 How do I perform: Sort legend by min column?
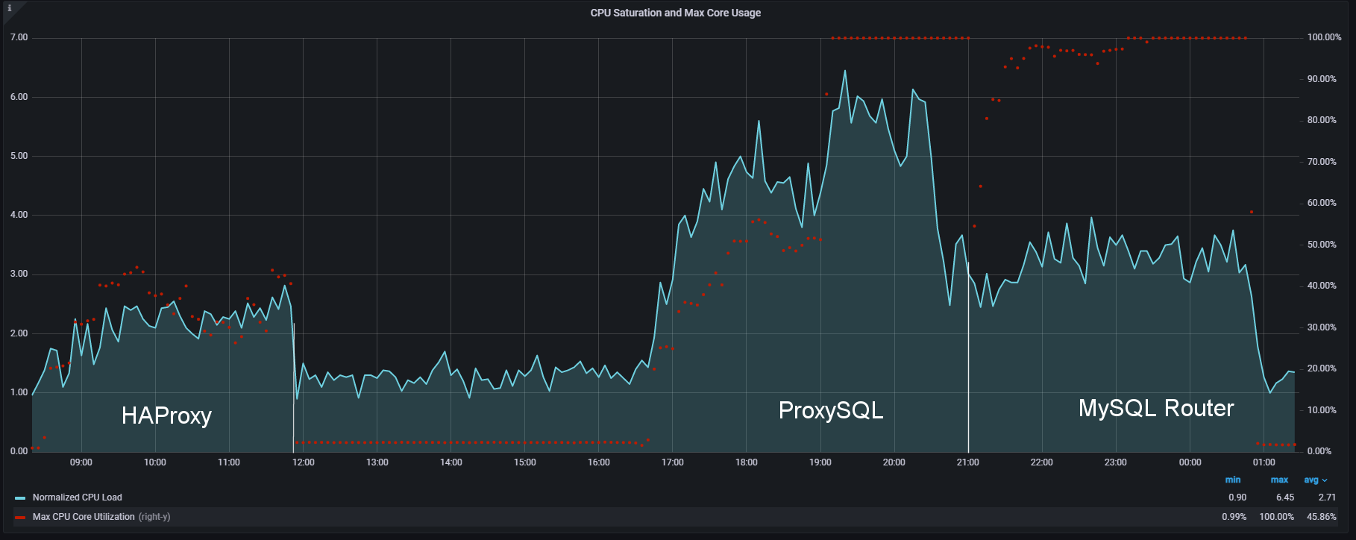(1232, 480)
